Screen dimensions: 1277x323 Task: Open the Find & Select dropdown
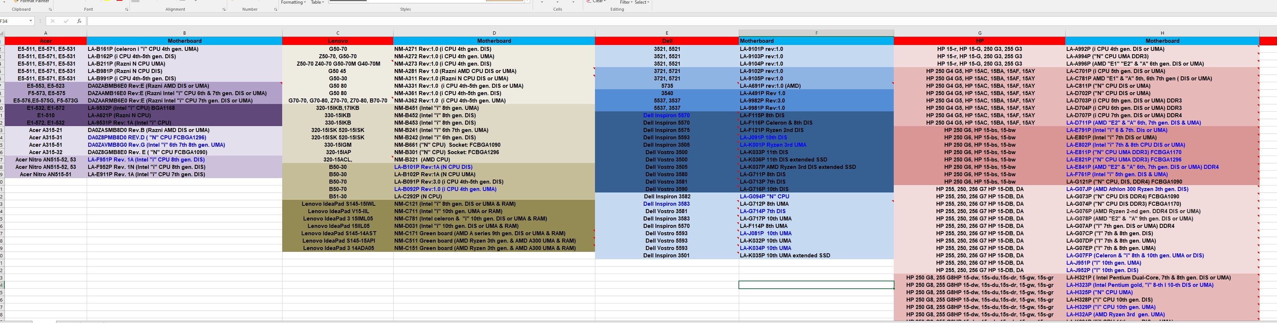click(x=642, y=3)
